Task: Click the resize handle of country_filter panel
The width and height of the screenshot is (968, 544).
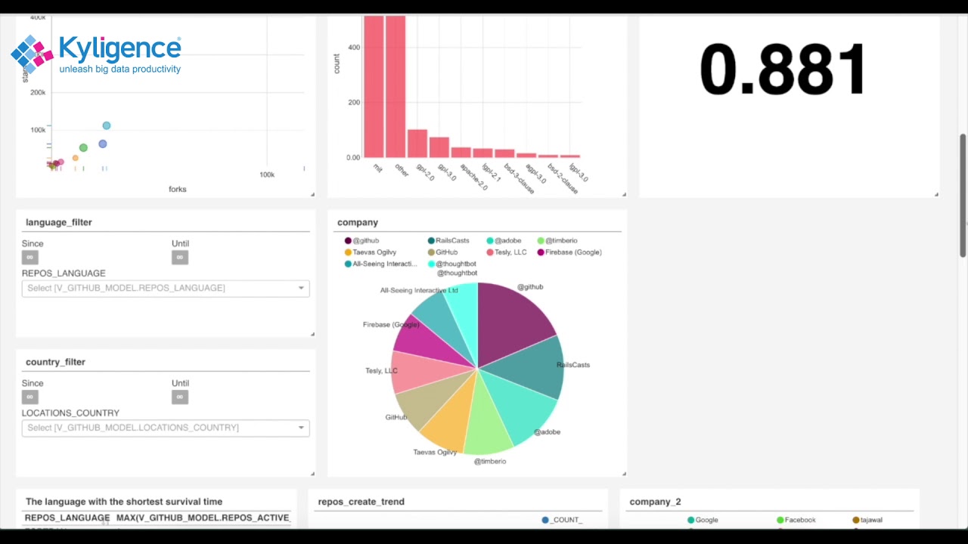Action: 312,474
